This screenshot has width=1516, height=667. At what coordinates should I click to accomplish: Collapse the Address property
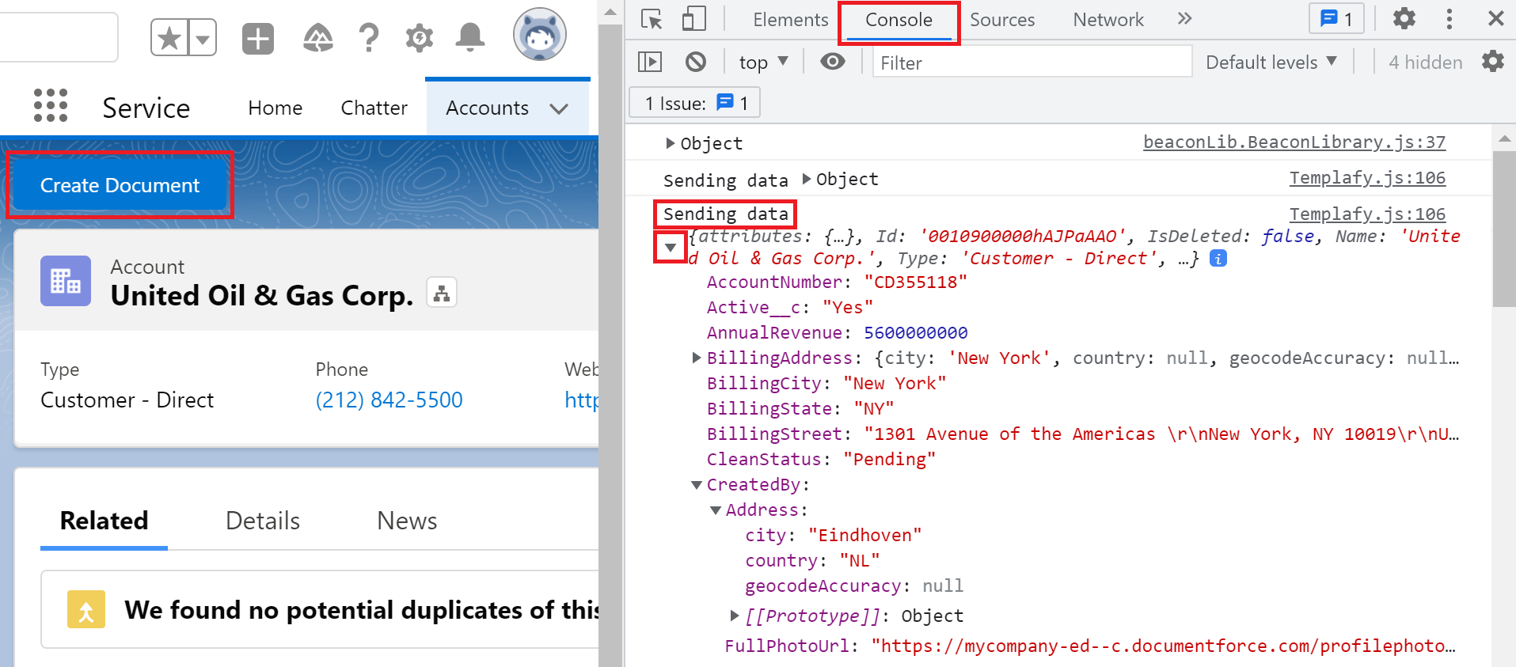(x=716, y=510)
